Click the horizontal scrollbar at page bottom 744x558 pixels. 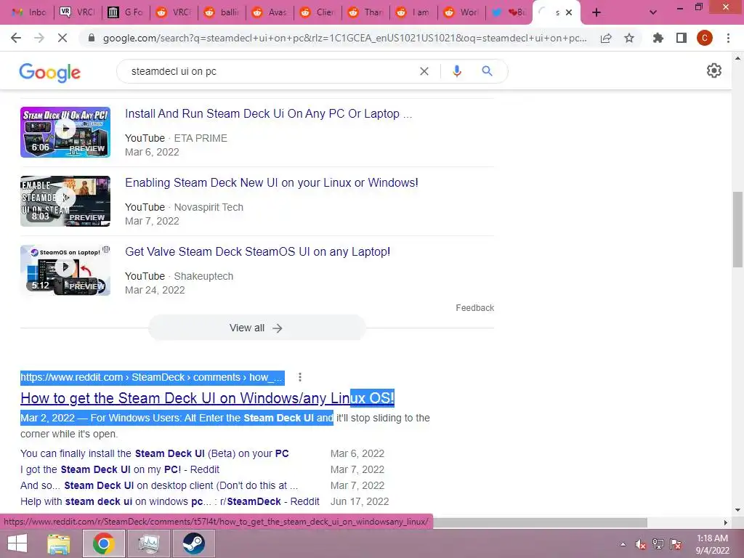[540, 522]
